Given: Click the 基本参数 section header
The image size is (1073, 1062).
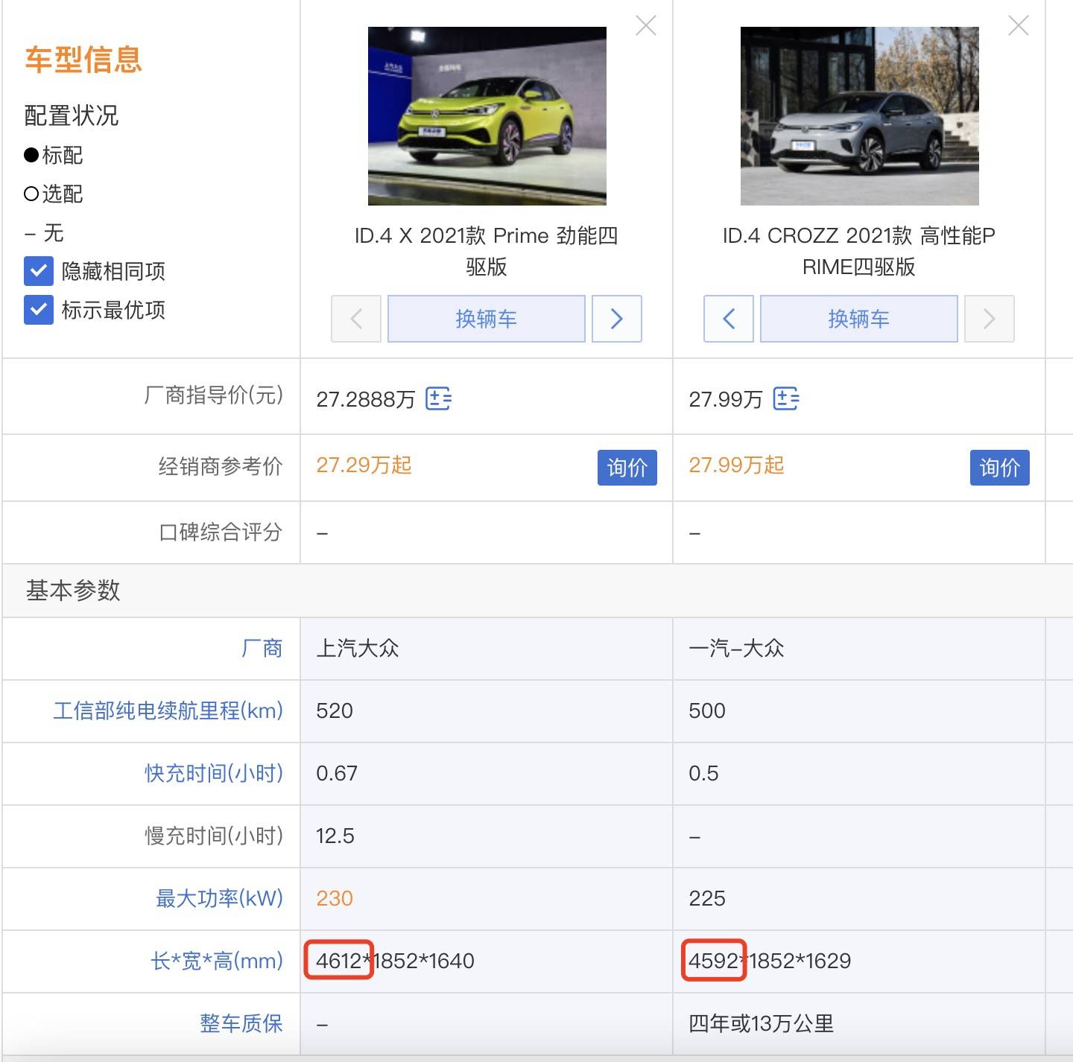Looking at the screenshot, I should pos(73,591).
